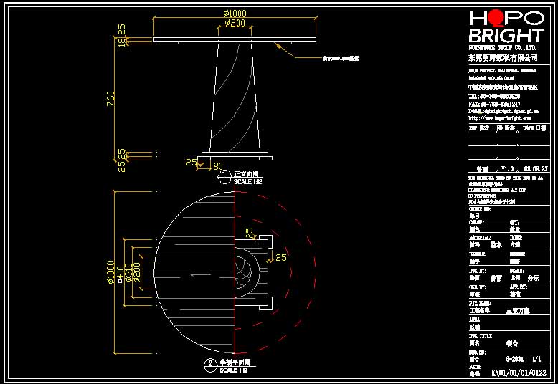Select the circled view number 2 marker
The width and height of the screenshot is (558, 384).
(x=210, y=365)
